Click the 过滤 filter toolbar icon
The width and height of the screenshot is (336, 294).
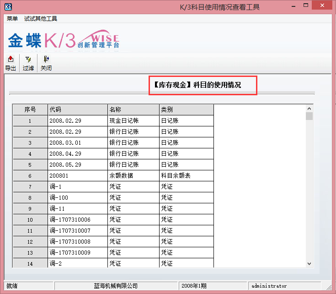[x=28, y=63]
